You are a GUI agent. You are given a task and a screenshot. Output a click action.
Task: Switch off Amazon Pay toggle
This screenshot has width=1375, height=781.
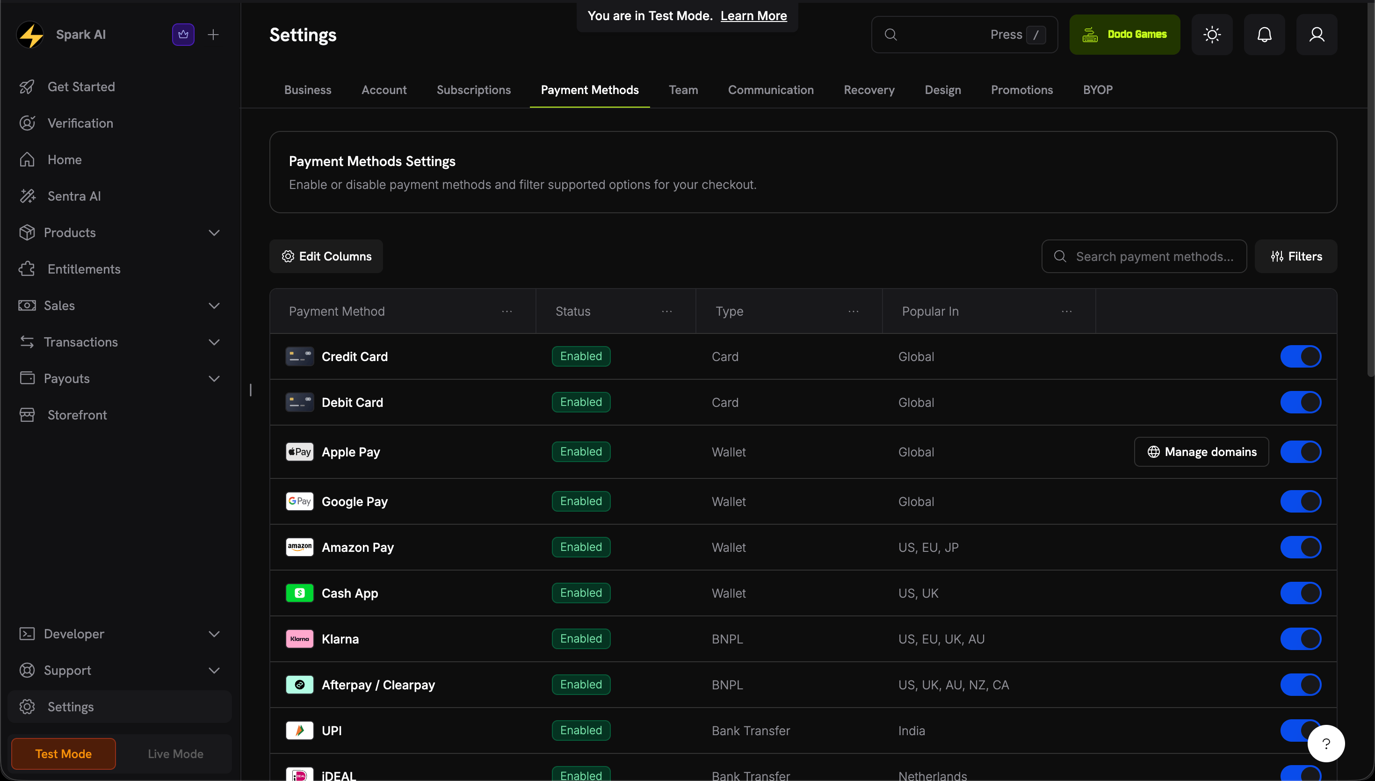(x=1301, y=548)
